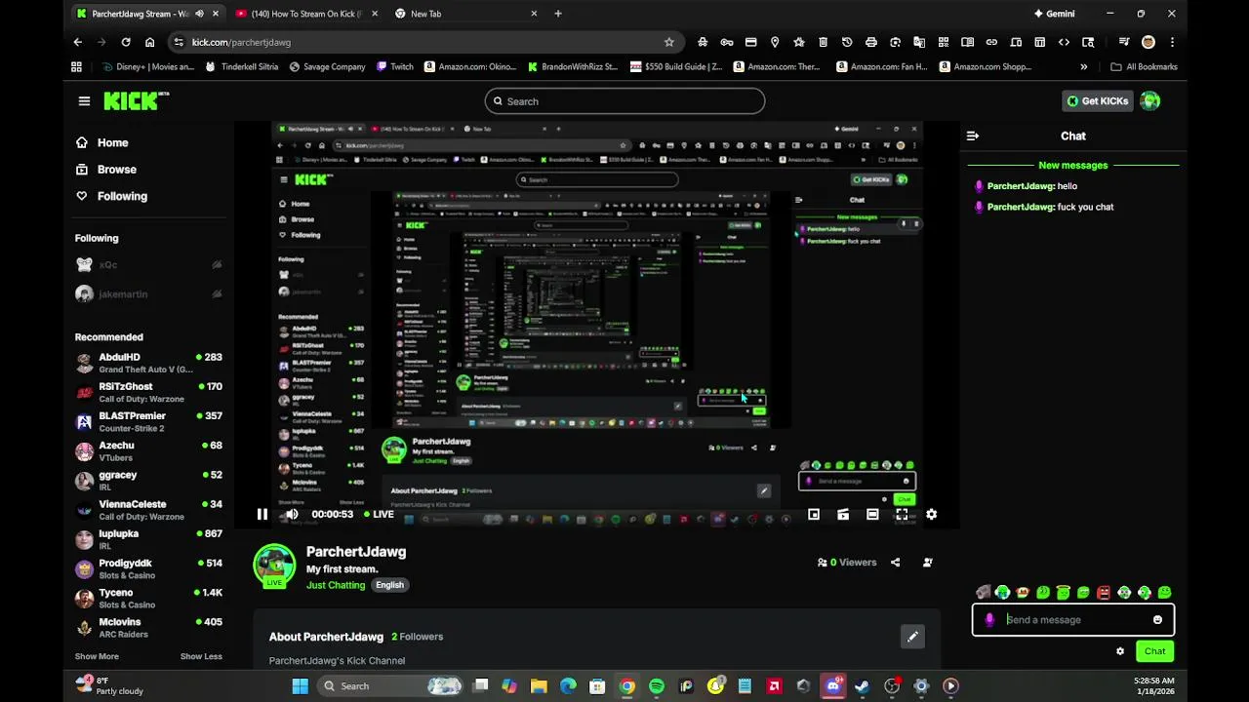Open ViennaCeleste recommended channel

(148, 510)
